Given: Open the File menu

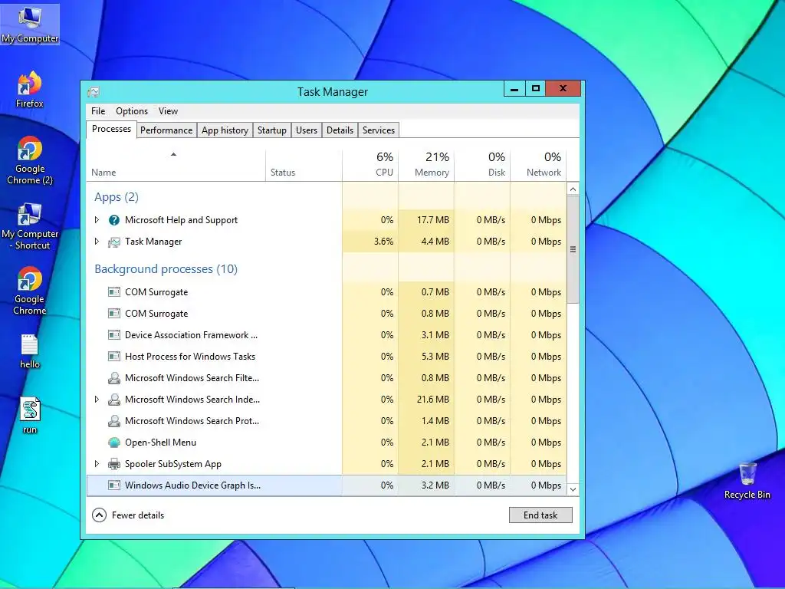Looking at the screenshot, I should (98, 111).
